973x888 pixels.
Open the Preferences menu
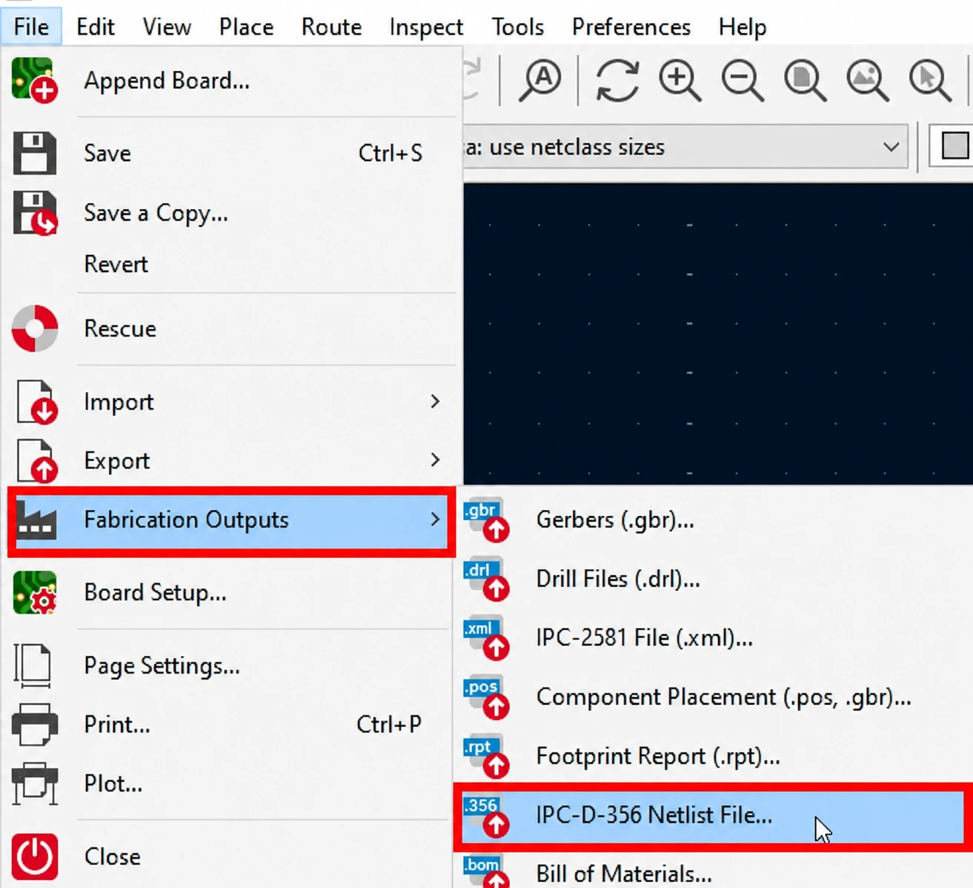[631, 27]
